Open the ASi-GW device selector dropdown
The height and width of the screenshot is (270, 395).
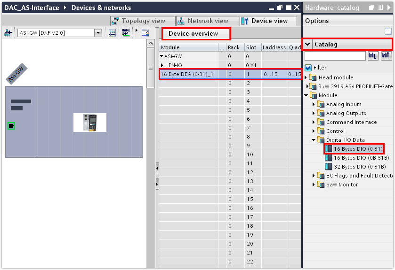[x=98, y=33]
